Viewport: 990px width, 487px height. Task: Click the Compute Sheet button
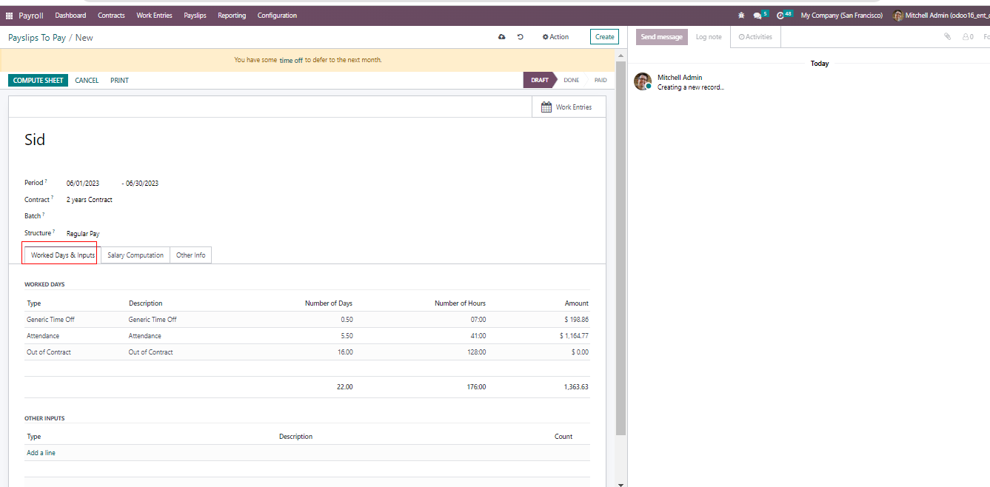tap(39, 81)
